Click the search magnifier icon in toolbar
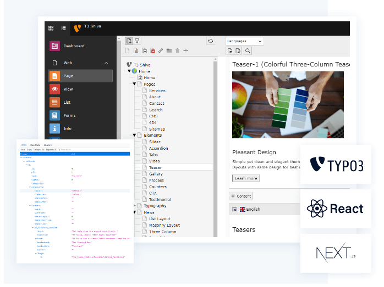Screen dimensions: 384x287 [248, 51]
